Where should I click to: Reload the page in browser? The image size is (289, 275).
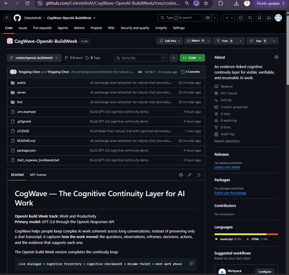tap(27, 3)
